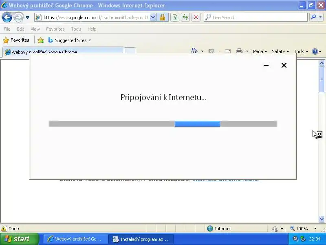Viewport: 326px width, 245px height.
Task: Click the page scrollbar up arrow
Action: click(x=322, y=63)
